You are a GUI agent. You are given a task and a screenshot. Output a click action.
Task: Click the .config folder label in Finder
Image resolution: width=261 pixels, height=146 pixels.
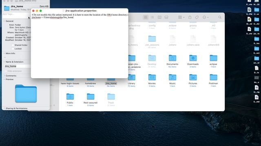[152, 26]
